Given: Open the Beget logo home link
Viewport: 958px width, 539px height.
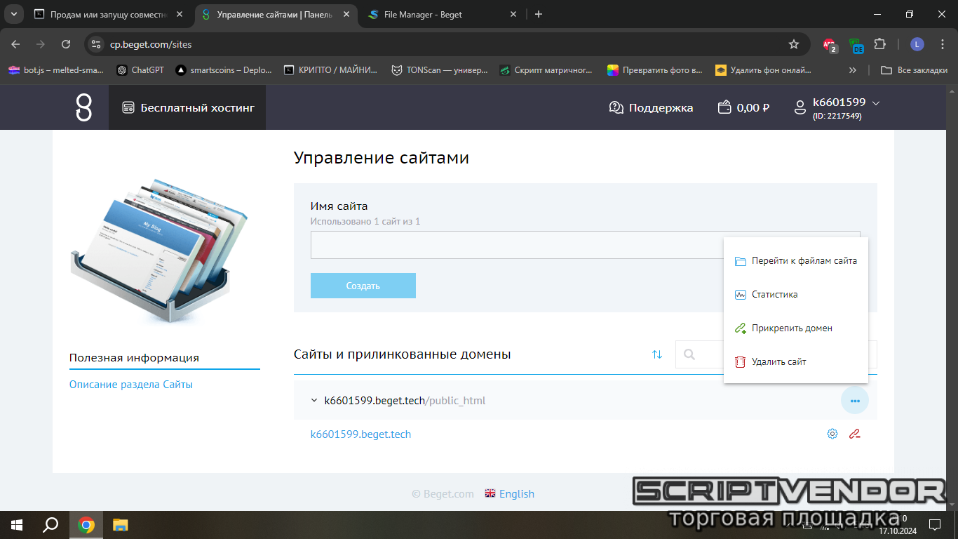Looking at the screenshot, I should (x=83, y=107).
